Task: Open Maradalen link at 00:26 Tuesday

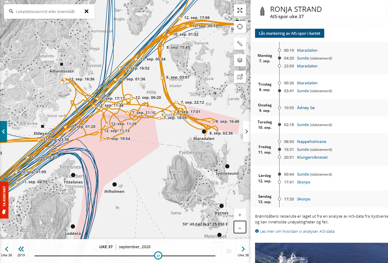Action: [x=307, y=83]
